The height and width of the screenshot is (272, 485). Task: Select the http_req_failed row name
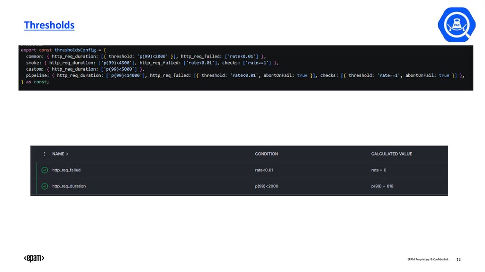(x=66, y=170)
